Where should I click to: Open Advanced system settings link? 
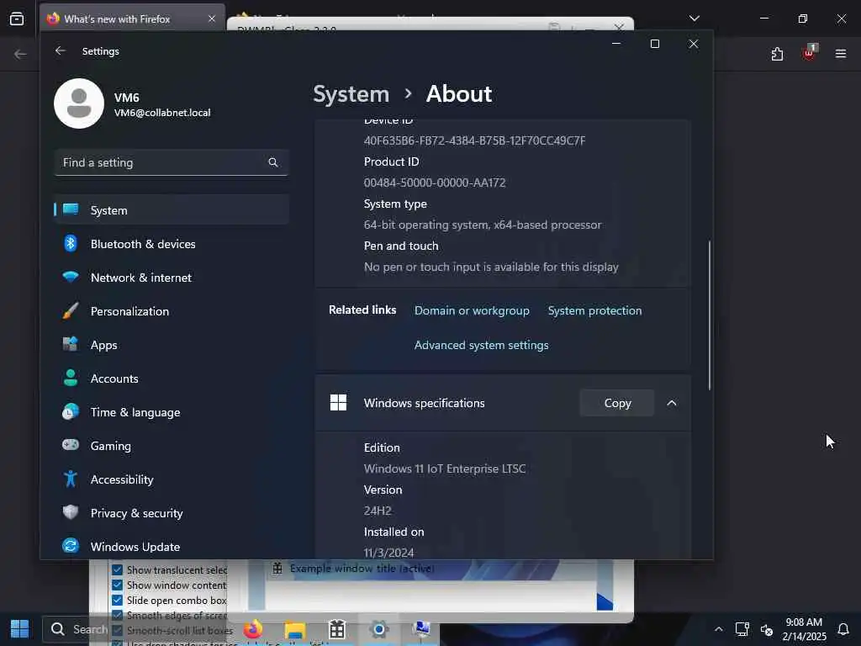pos(481,345)
